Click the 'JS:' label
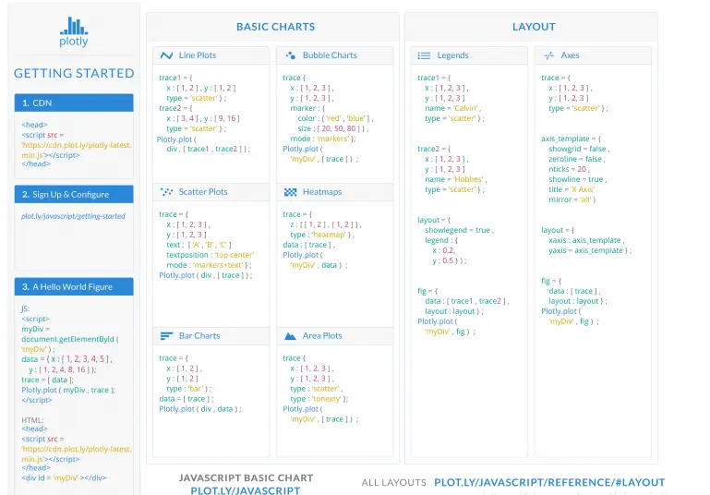The width and height of the screenshot is (710, 495). coord(25,308)
